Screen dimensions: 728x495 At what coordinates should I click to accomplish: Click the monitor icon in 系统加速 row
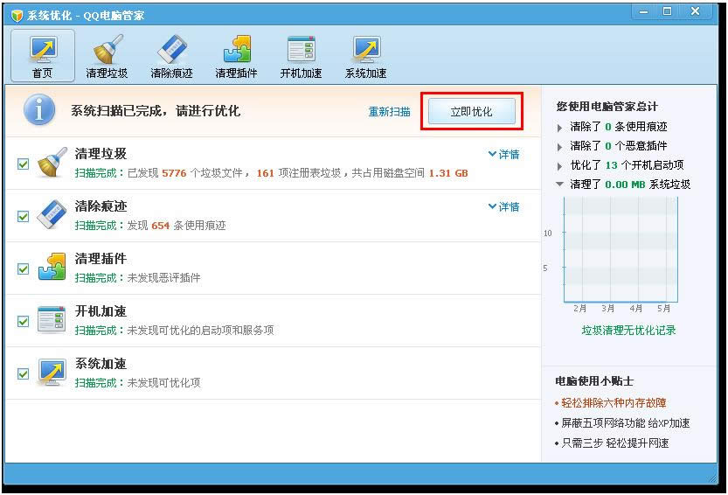(52, 372)
